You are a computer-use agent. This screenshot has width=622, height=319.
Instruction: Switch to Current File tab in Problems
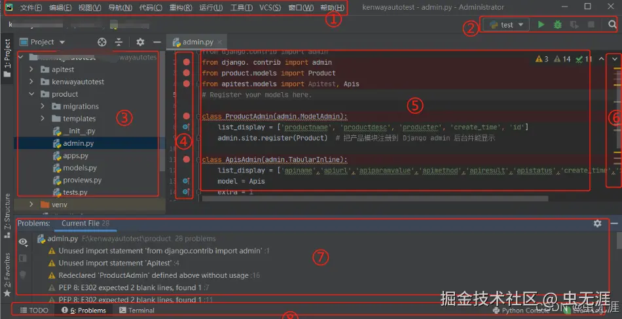[x=85, y=224]
